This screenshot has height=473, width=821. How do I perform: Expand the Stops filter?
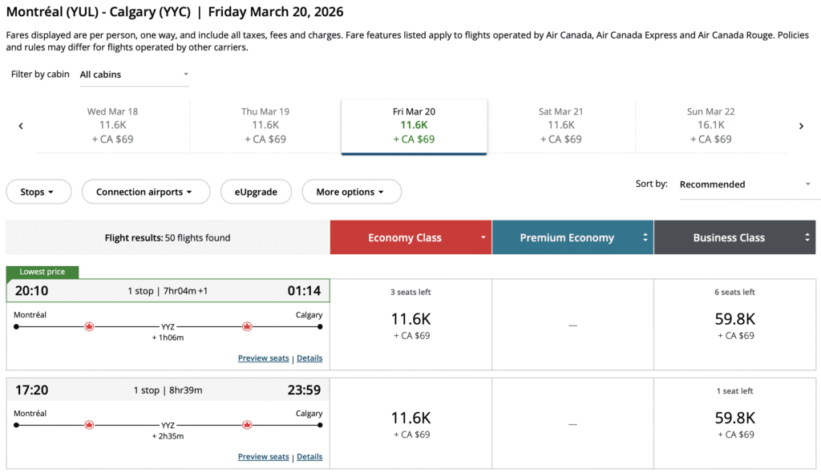[x=38, y=192]
